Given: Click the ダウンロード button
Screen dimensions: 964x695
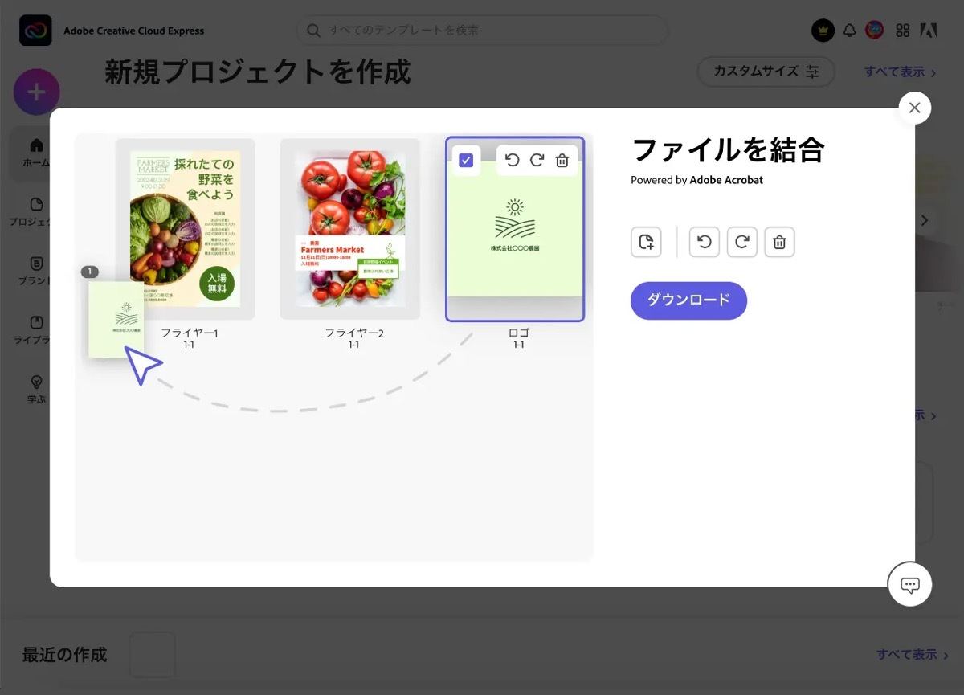Looking at the screenshot, I should [688, 300].
